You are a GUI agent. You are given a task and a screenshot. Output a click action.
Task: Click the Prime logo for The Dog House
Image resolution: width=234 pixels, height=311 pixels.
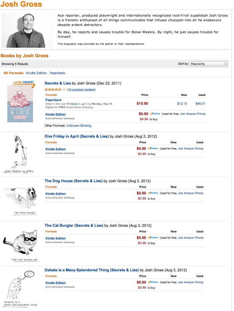[153, 193]
